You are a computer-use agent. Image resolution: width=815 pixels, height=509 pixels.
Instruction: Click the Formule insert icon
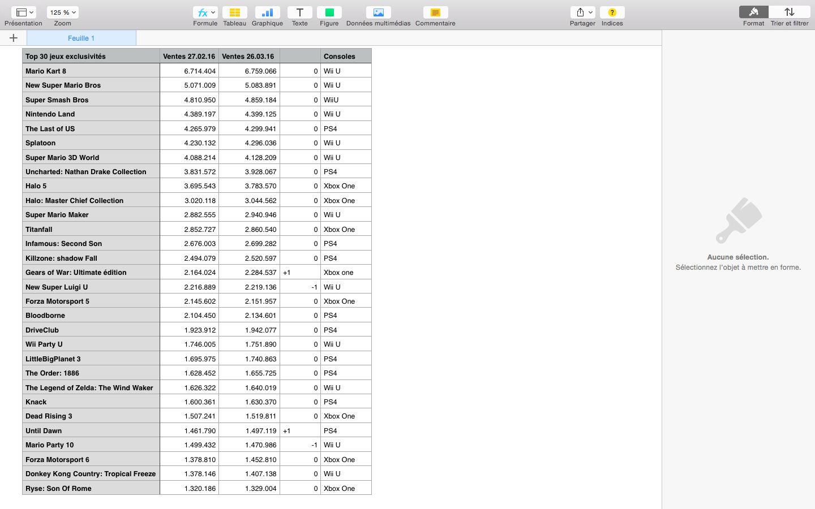click(x=205, y=12)
